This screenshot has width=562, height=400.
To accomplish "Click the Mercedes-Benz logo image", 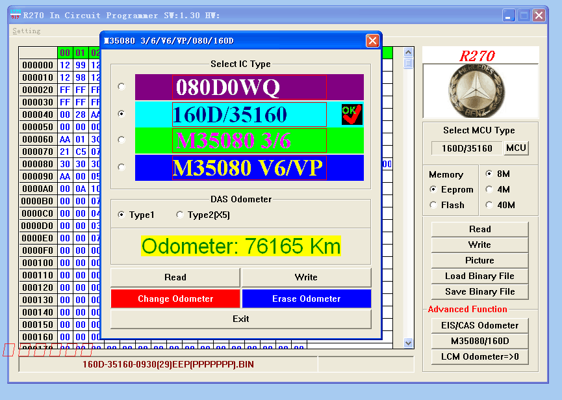I will click(x=480, y=90).
